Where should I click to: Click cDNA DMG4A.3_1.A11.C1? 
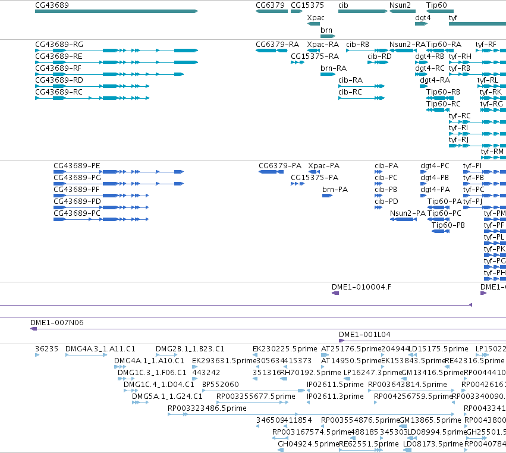tap(86, 355)
